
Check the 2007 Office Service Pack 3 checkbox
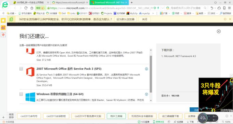[x=21, y=69]
